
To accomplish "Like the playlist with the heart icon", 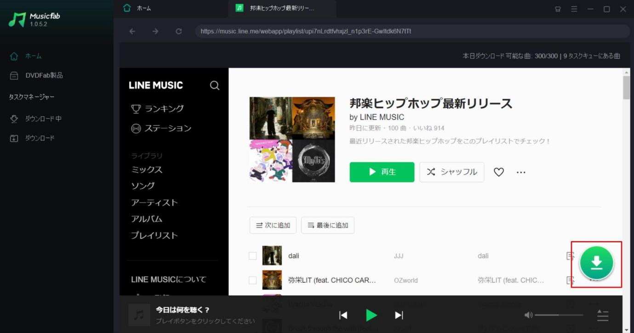I will (499, 172).
